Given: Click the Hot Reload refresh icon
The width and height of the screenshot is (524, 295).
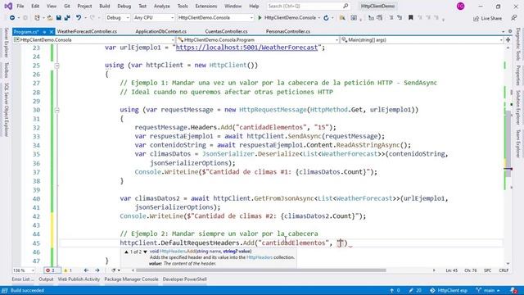Looking at the screenshot, I should pos(326,18).
